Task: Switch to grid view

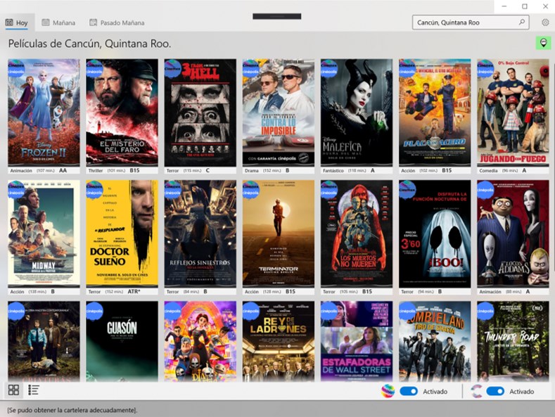Action: [x=13, y=390]
